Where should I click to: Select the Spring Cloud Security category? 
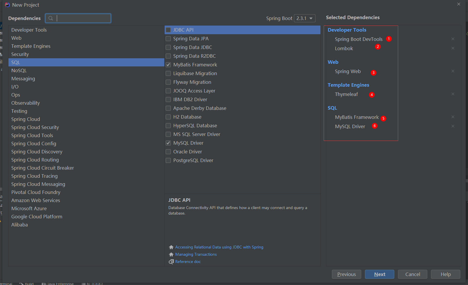point(35,127)
